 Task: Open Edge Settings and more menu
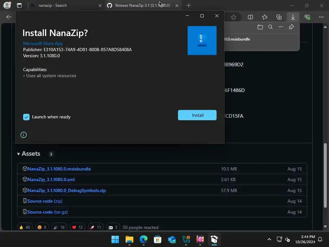[321, 17]
